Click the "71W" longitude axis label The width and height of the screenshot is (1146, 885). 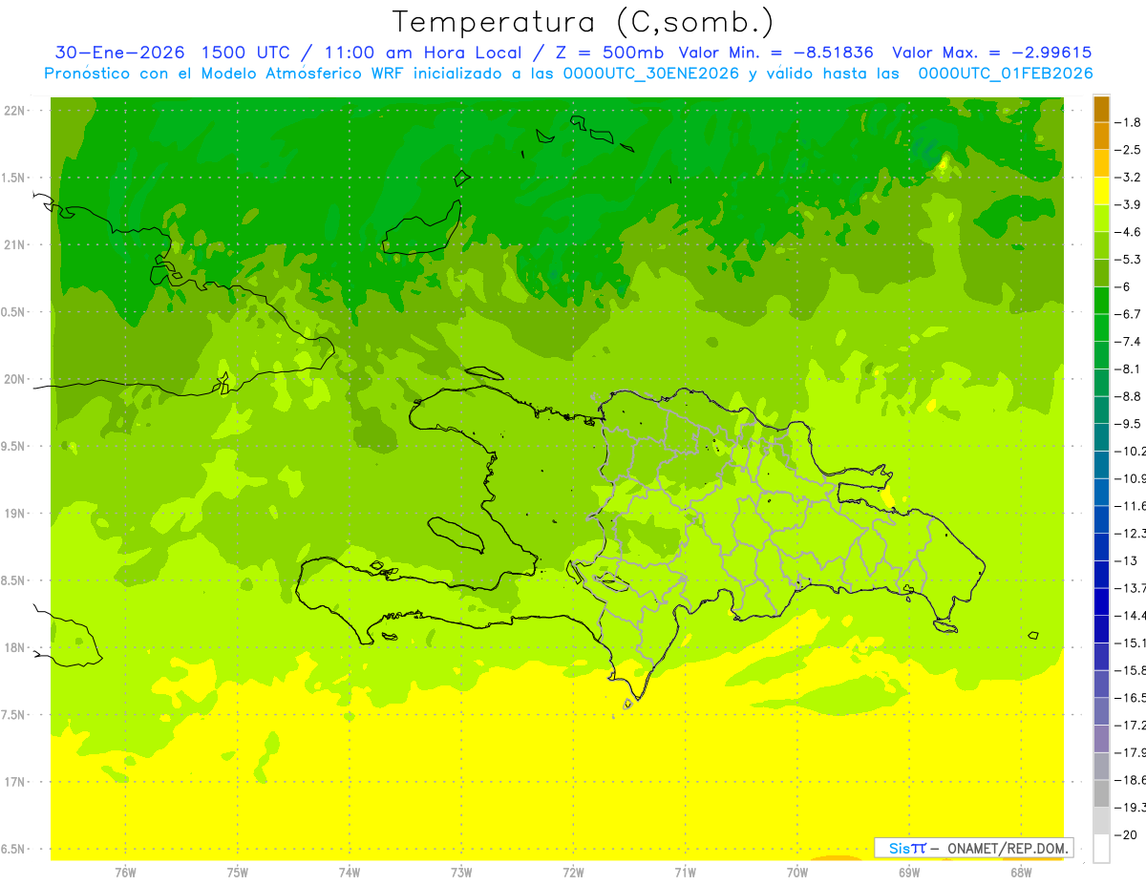[x=685, y=872]
